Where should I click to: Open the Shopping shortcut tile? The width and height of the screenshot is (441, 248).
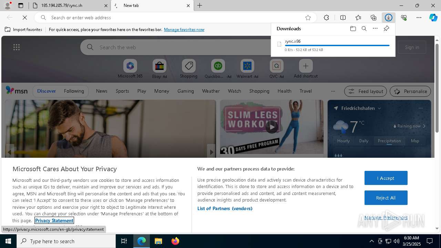pyautogui.click(x=188, y=69)
